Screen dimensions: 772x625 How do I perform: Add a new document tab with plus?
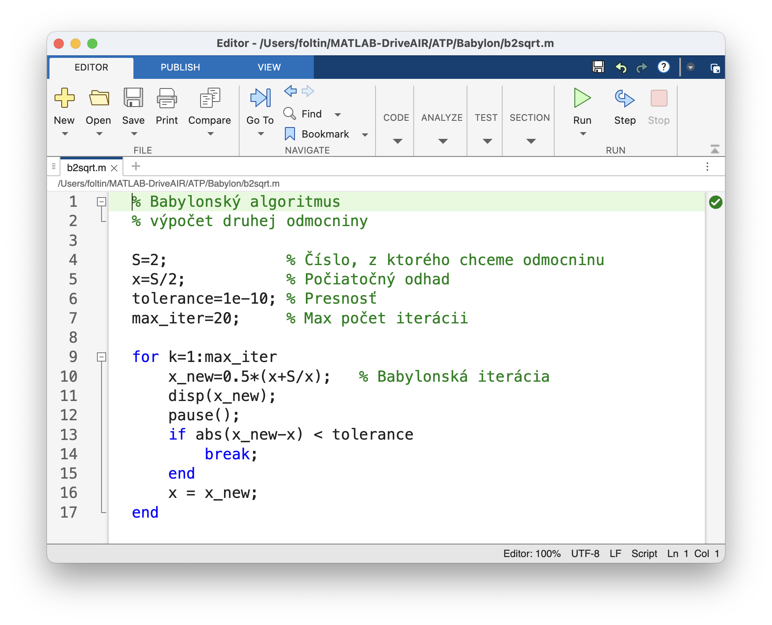tap(136, 166)
